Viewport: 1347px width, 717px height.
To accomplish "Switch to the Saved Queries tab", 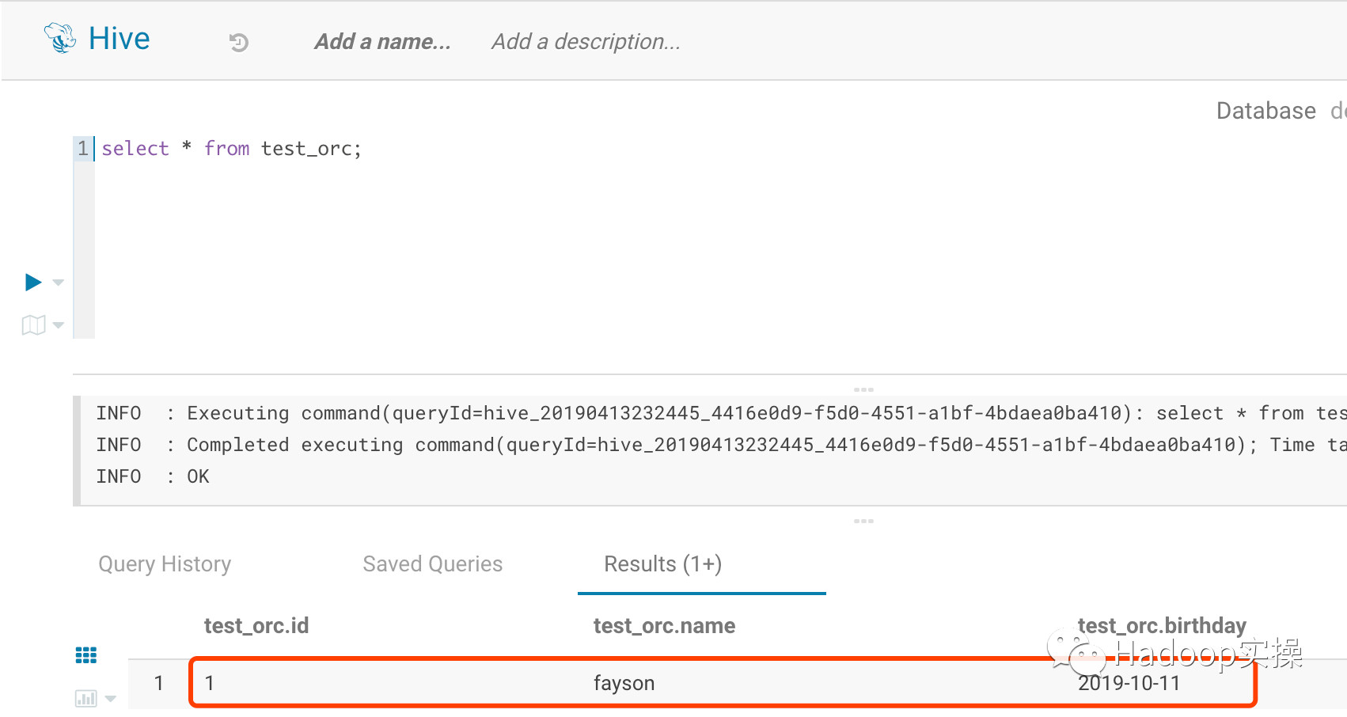I will coord(432,563).
